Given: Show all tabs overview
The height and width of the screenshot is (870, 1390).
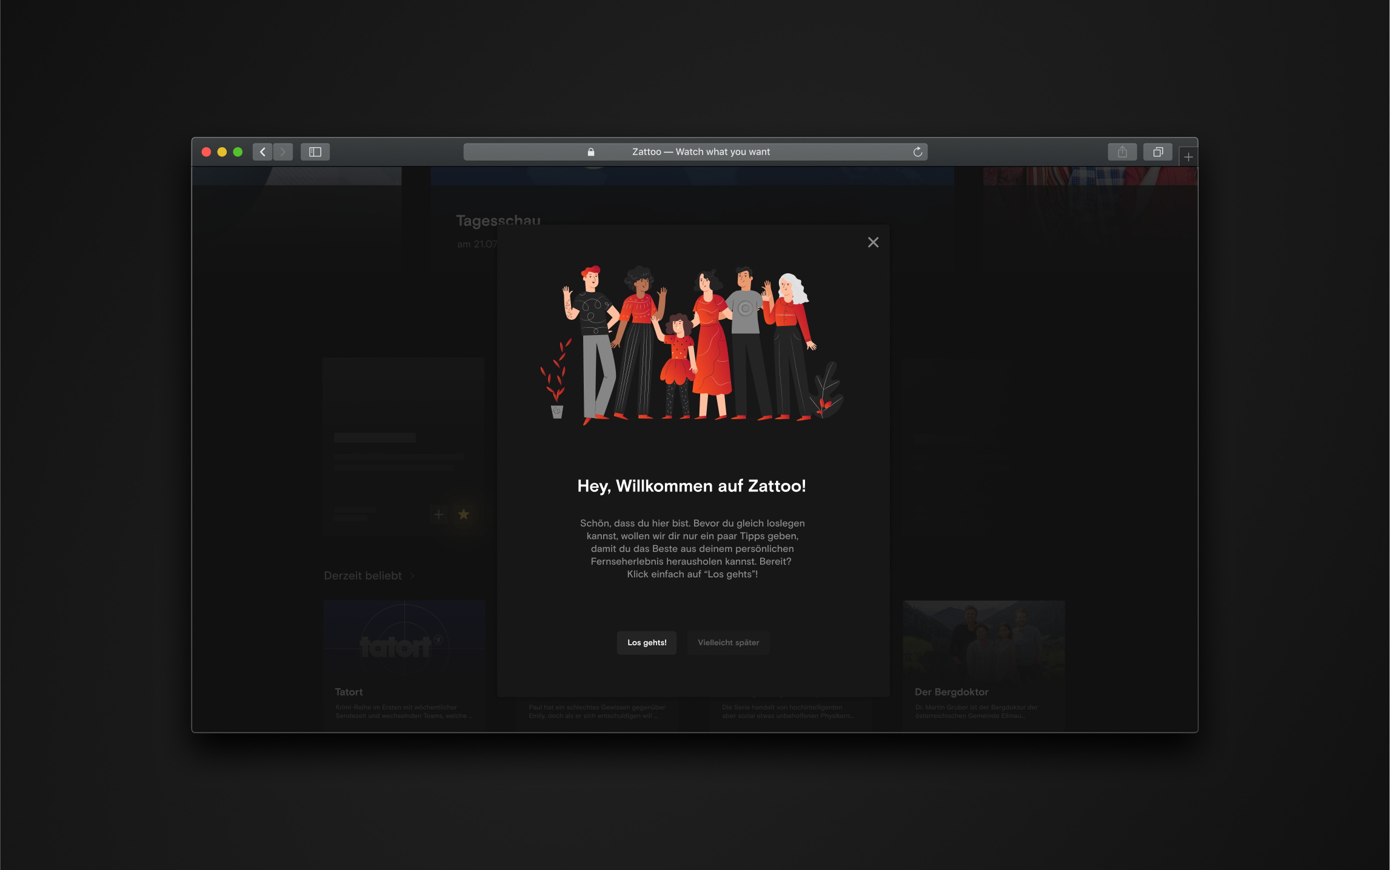Looking at the screenshot, I should pyautogui.click(x=1157, y=151).
